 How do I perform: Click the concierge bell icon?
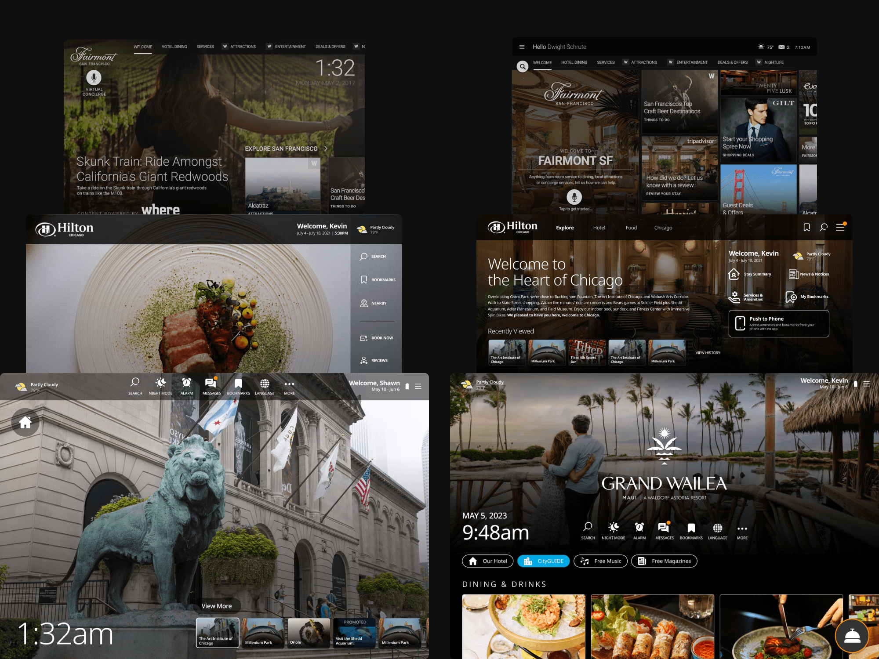tap(852, 636)
